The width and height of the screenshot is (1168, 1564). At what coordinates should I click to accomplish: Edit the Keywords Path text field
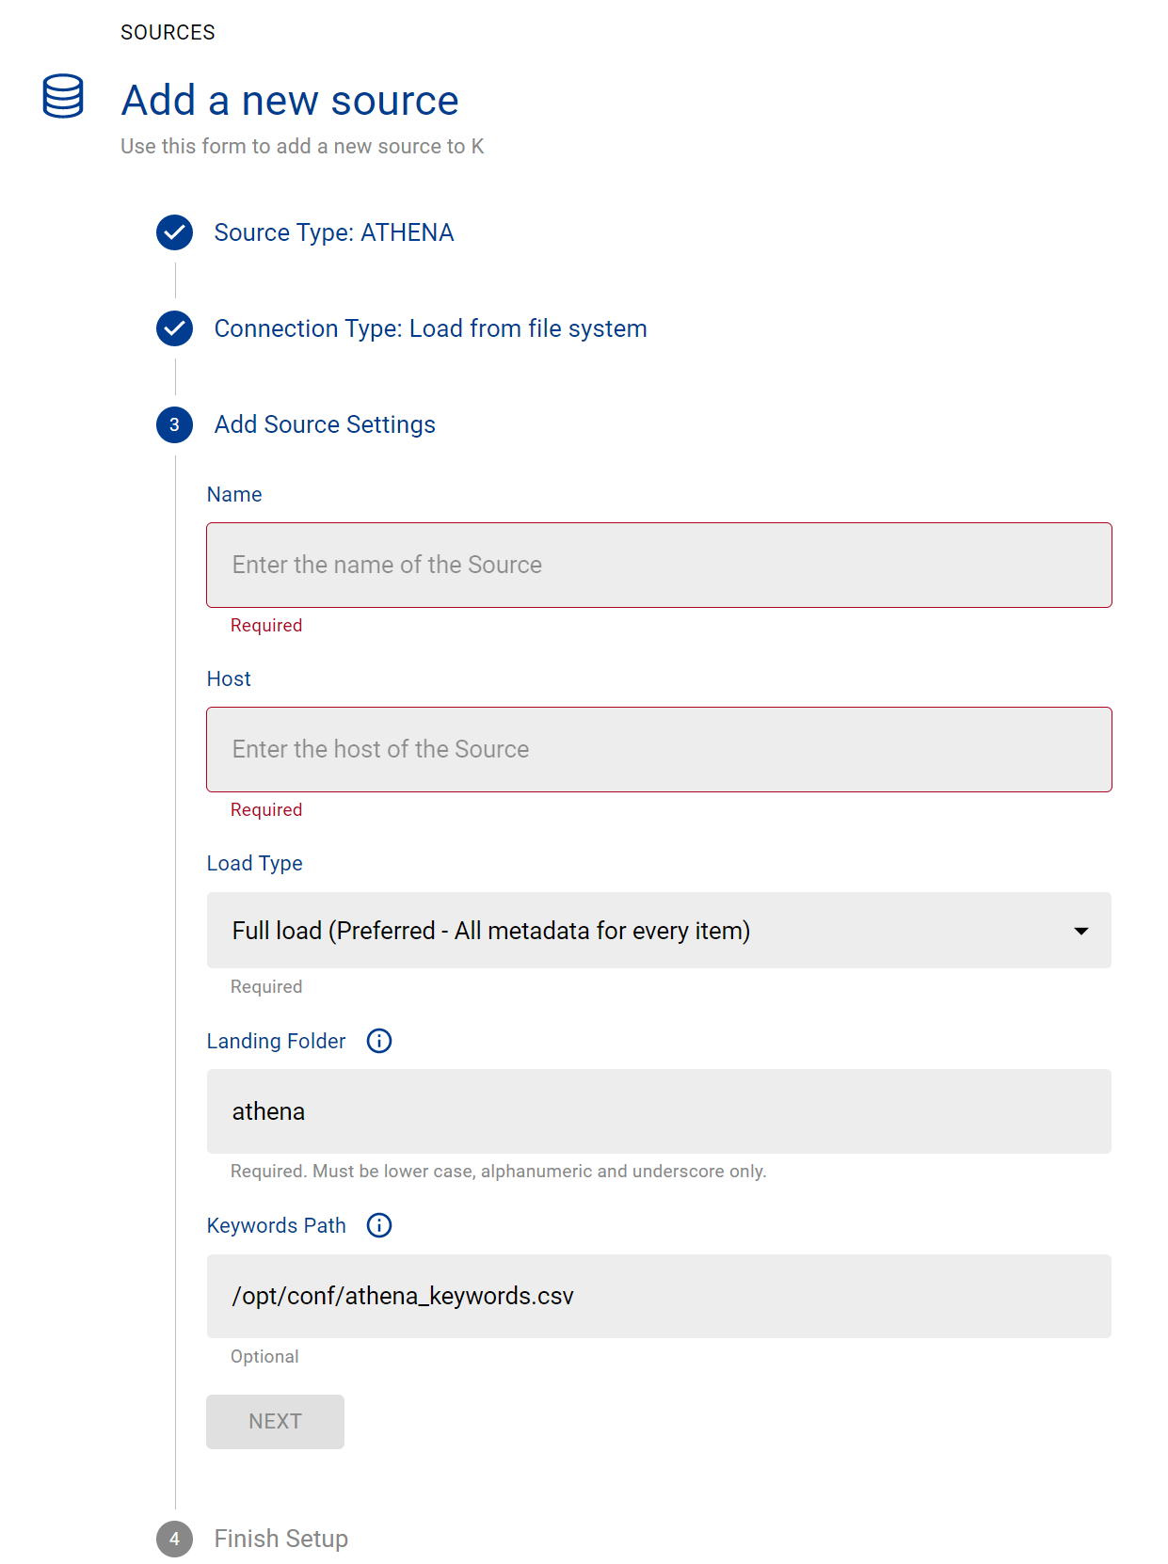click(x=659, y=1296)
